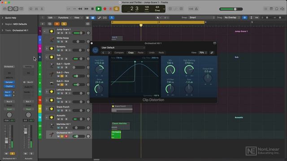Click the blue Catch Playhead icon

[x=112, y=18]
